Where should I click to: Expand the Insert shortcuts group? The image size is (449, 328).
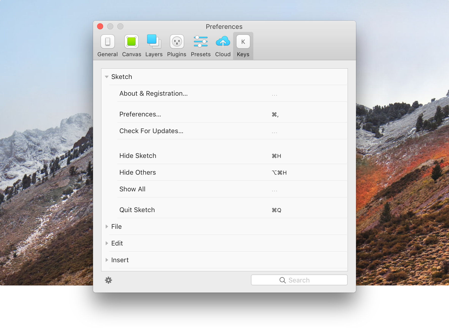point(107,260)
